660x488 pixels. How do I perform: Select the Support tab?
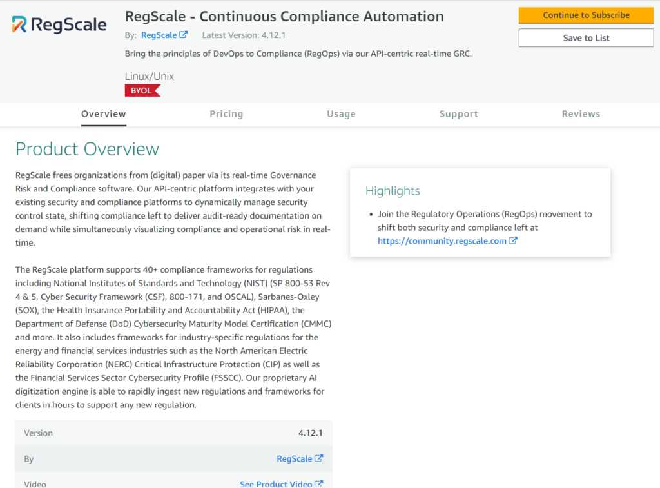click(x=459, y=114)
